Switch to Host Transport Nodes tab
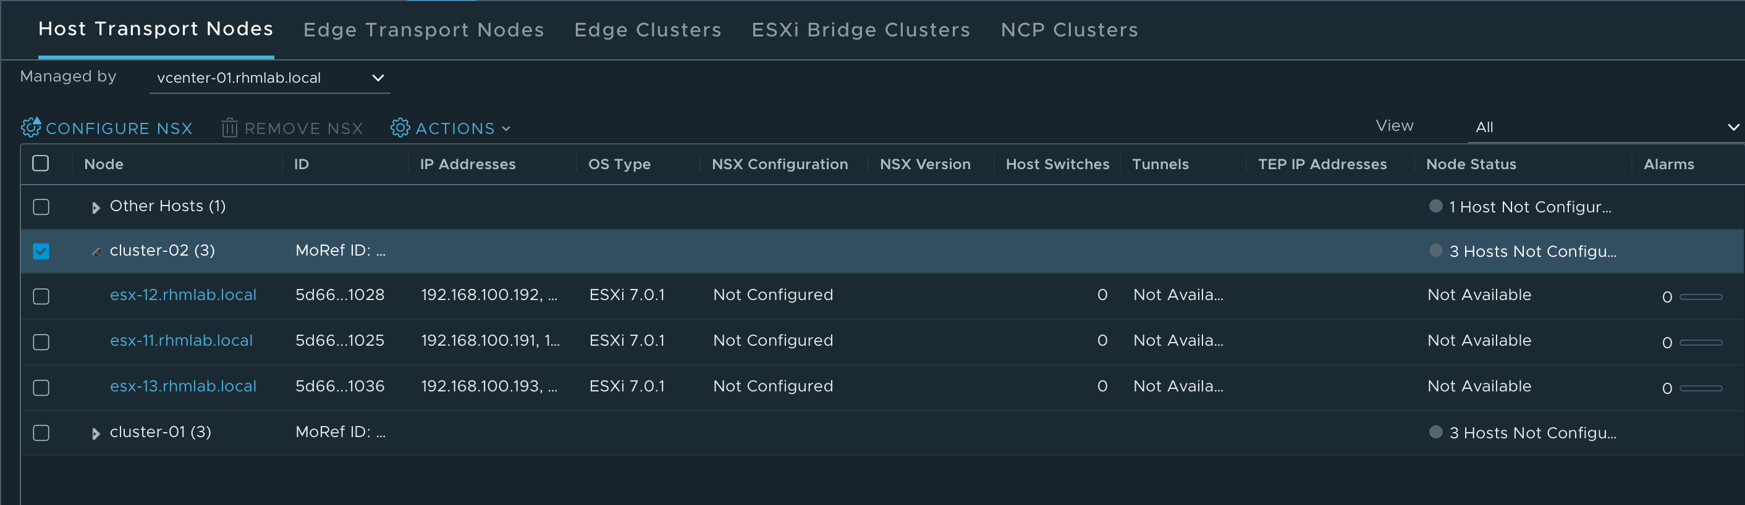The height and width of the screenshot is (505, 1745). pyautogui.click(x=156, y=29)
